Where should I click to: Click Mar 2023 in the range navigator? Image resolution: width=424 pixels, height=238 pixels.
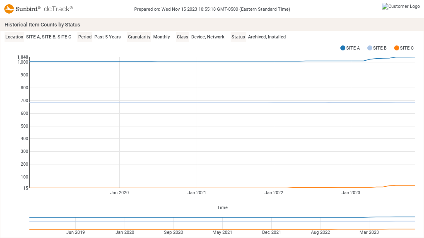[x=369, y=232]
